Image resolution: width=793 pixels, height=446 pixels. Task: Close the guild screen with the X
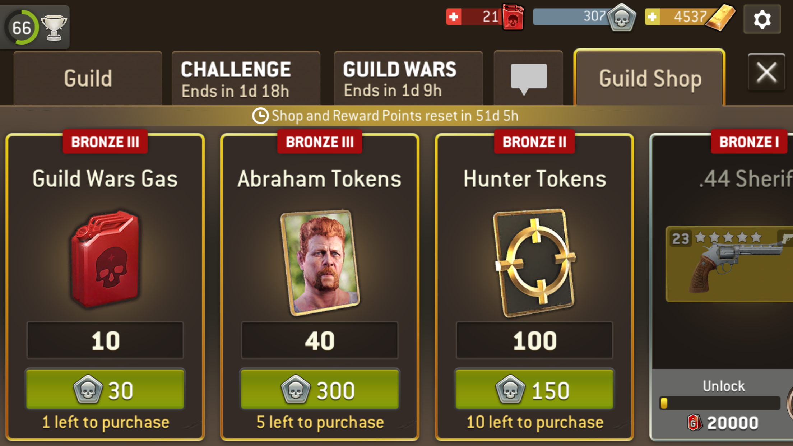click(766, 72)
